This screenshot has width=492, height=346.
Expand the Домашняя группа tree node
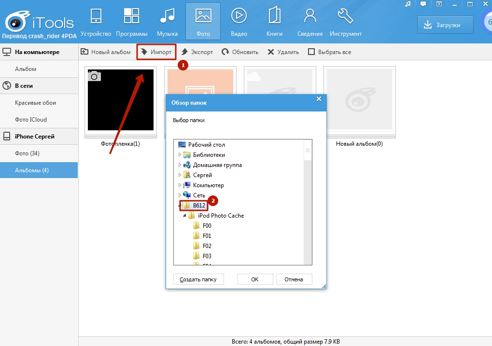(x=180, y=165)
